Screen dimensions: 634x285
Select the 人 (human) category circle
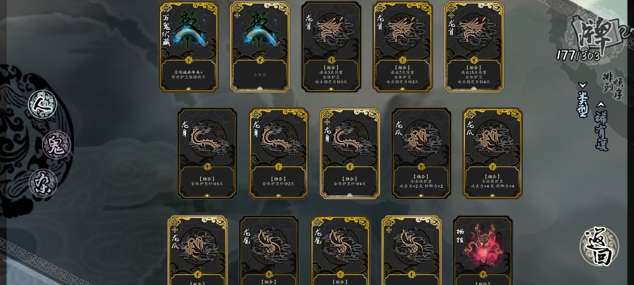pyautogui.click(x=42, y=104)
